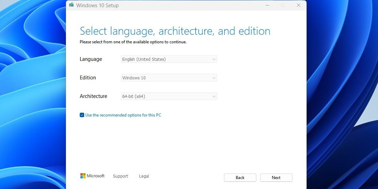Click the English (United States) language field
378x189 pixels.
[x=165, y=59]
